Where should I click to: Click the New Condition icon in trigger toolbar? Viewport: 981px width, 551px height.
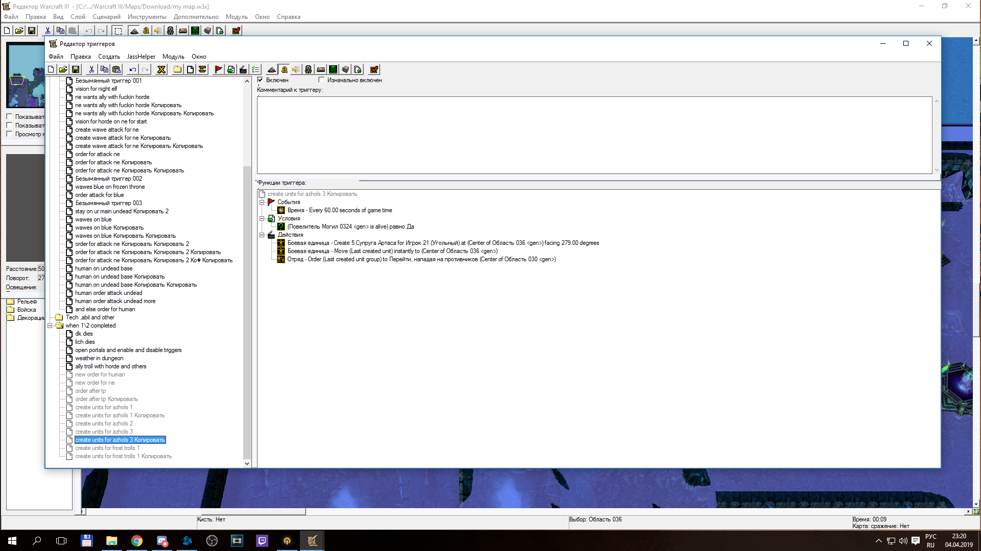point(231,69)
